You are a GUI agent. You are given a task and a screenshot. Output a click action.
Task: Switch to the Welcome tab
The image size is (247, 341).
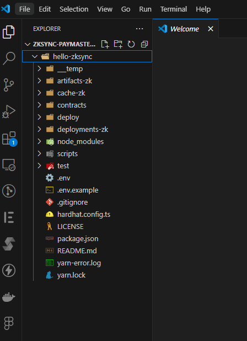pyautogui.click(x=184, y=29)
